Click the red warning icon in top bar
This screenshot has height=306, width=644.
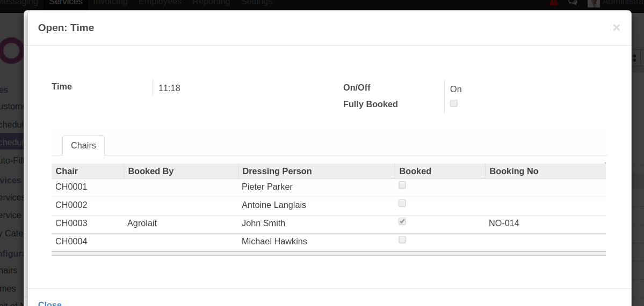coord(553,2)
